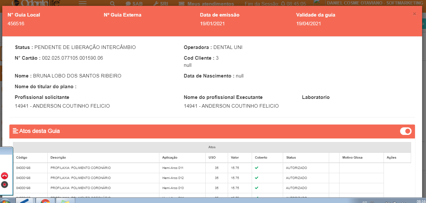Select code 84000198 in Hemi-Arco 013 row

pyautogui.click(x=23, y=188)
